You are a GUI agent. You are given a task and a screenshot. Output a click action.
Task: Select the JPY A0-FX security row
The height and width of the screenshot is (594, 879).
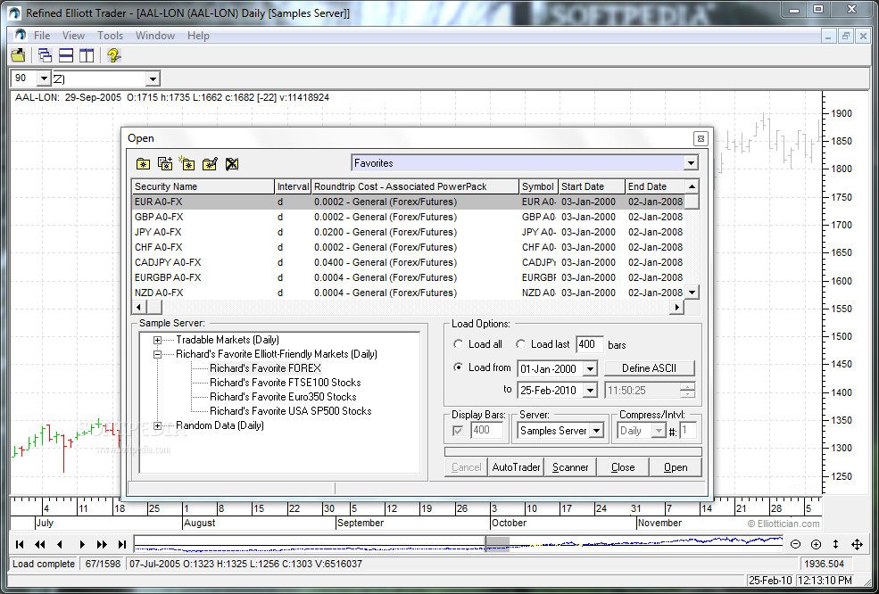point(409,232)
